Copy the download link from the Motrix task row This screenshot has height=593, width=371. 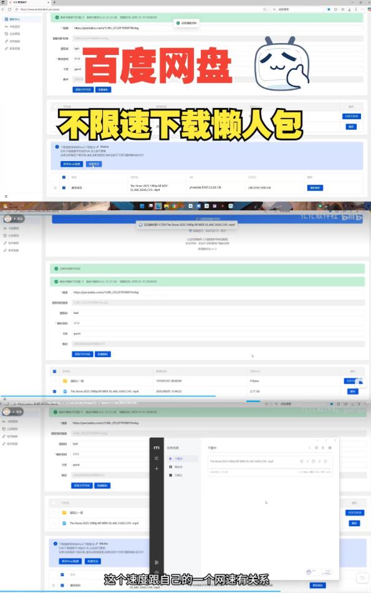coord(320,461)
